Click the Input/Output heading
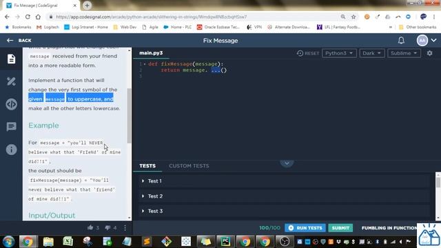This screenshot has height=248, width=441. [52, 216]
